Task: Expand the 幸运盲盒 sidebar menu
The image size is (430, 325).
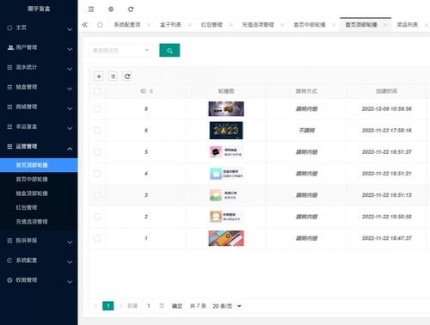Action: [x=39, y=126]
